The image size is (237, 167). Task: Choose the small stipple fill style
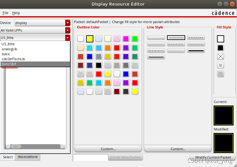[220, 65]
